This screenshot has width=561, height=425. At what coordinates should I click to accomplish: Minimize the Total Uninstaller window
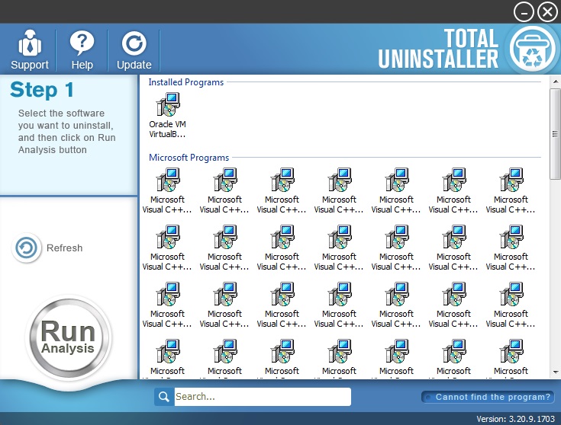[524, 12]
